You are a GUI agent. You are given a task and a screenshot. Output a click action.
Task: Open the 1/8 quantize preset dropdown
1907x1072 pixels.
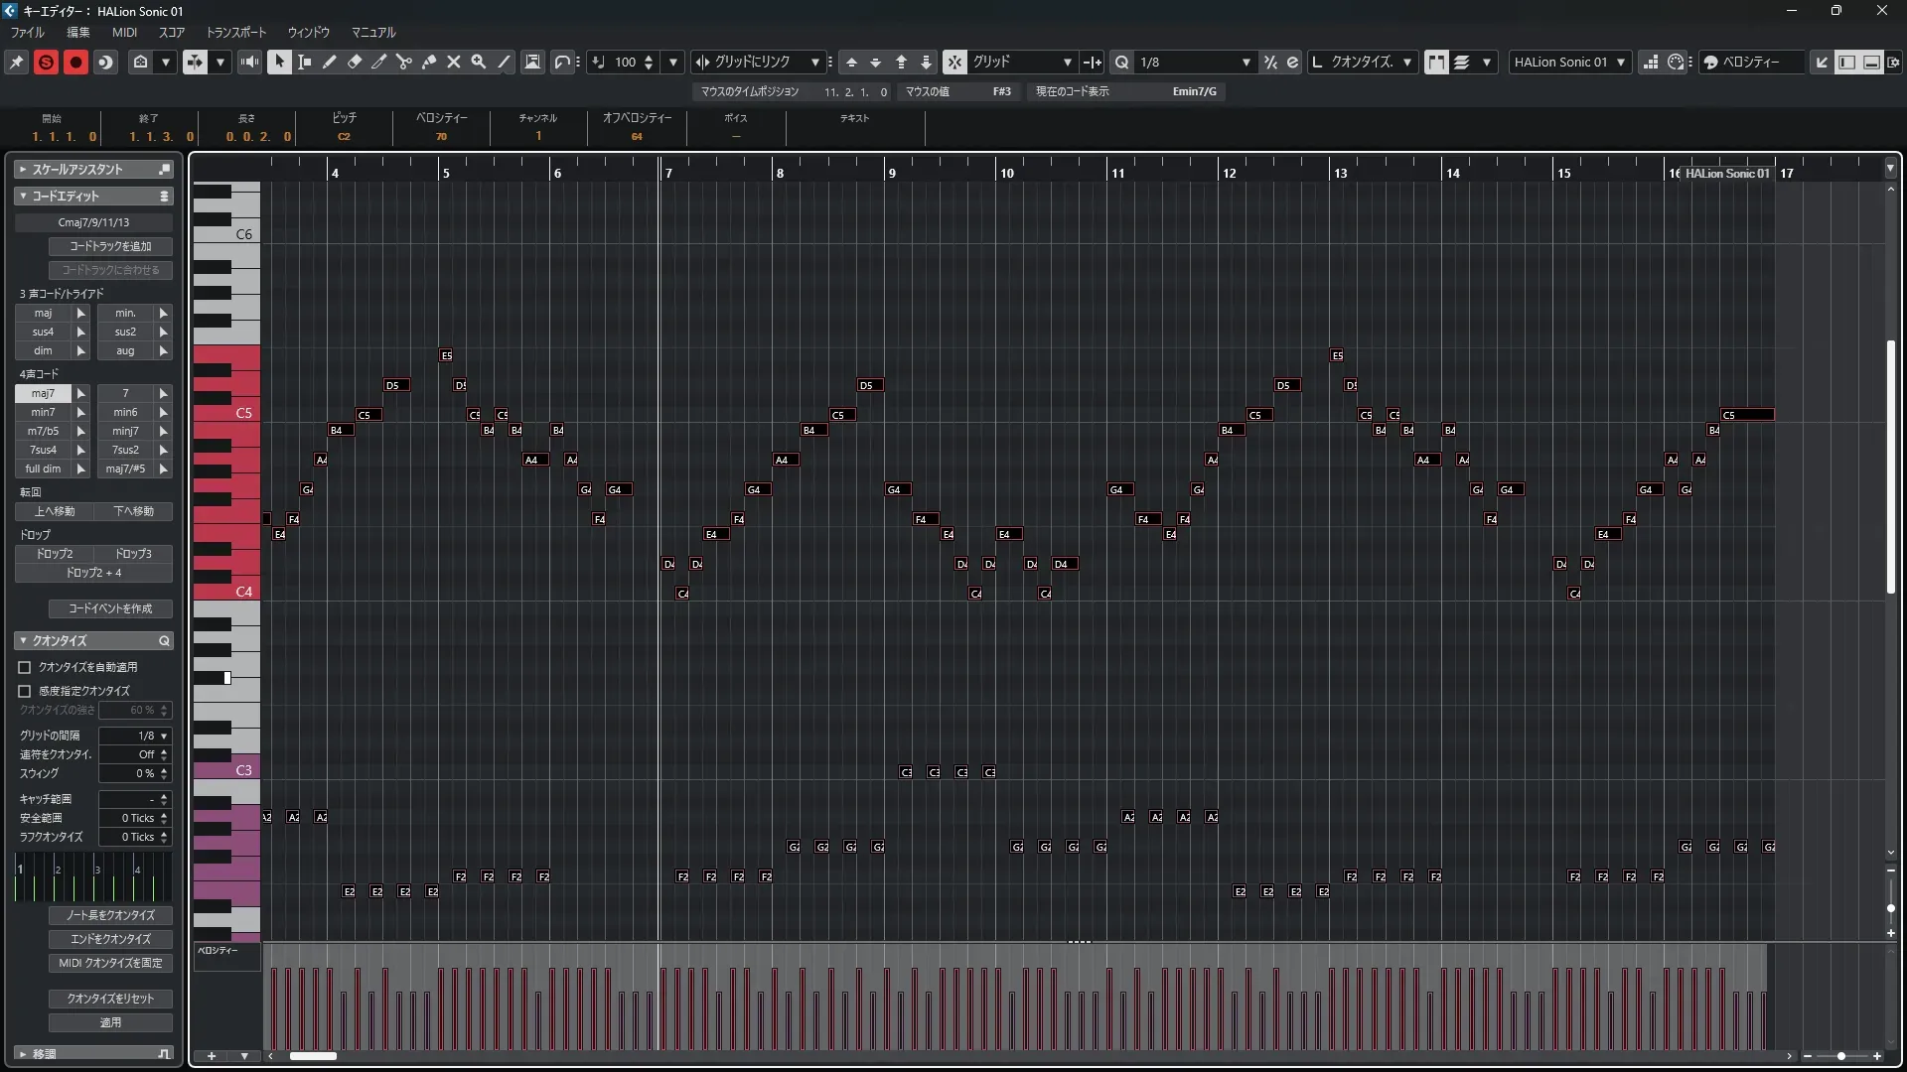pos(1246,62)
